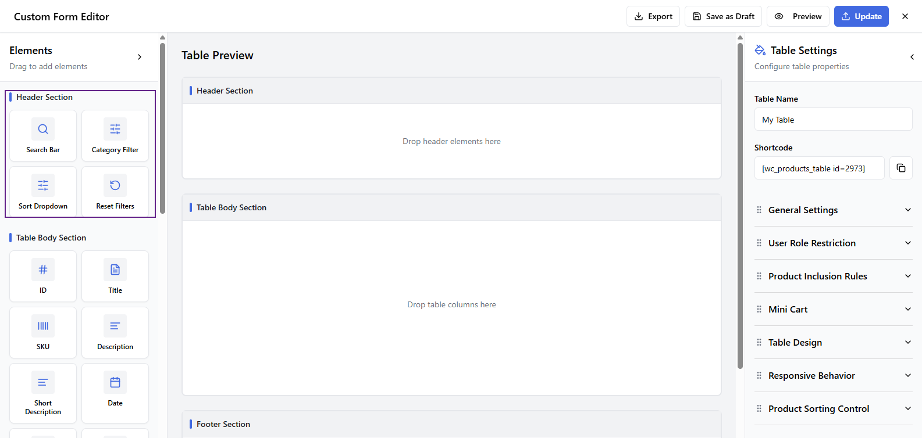Click the blue Update button
Image resolution: width=922 pixels, height=438 pixels.
click(x=861, y=16)
